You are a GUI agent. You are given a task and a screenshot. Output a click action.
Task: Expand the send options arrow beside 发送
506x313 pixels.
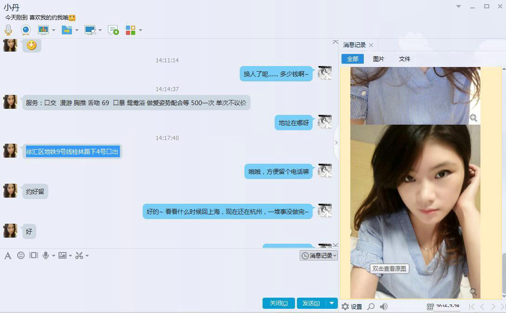tap(332, 303)
